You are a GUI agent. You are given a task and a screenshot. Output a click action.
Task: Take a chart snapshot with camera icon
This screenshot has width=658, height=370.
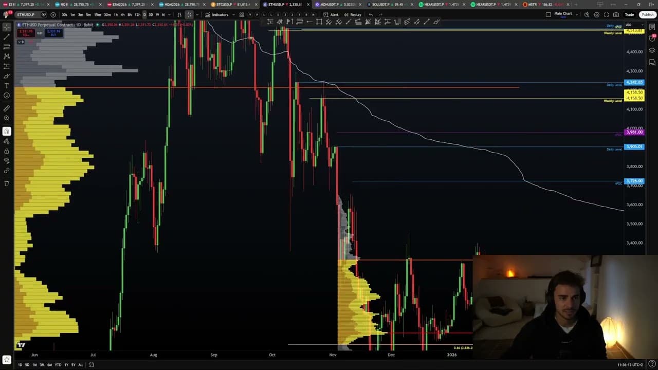[616, 14]
